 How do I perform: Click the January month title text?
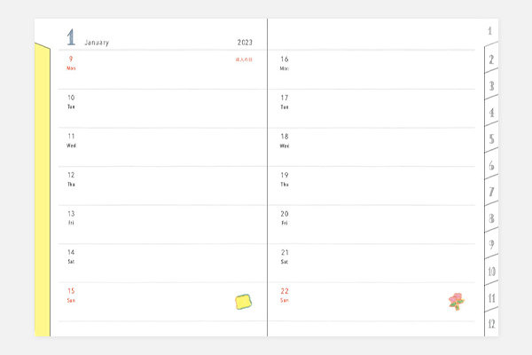96,43
